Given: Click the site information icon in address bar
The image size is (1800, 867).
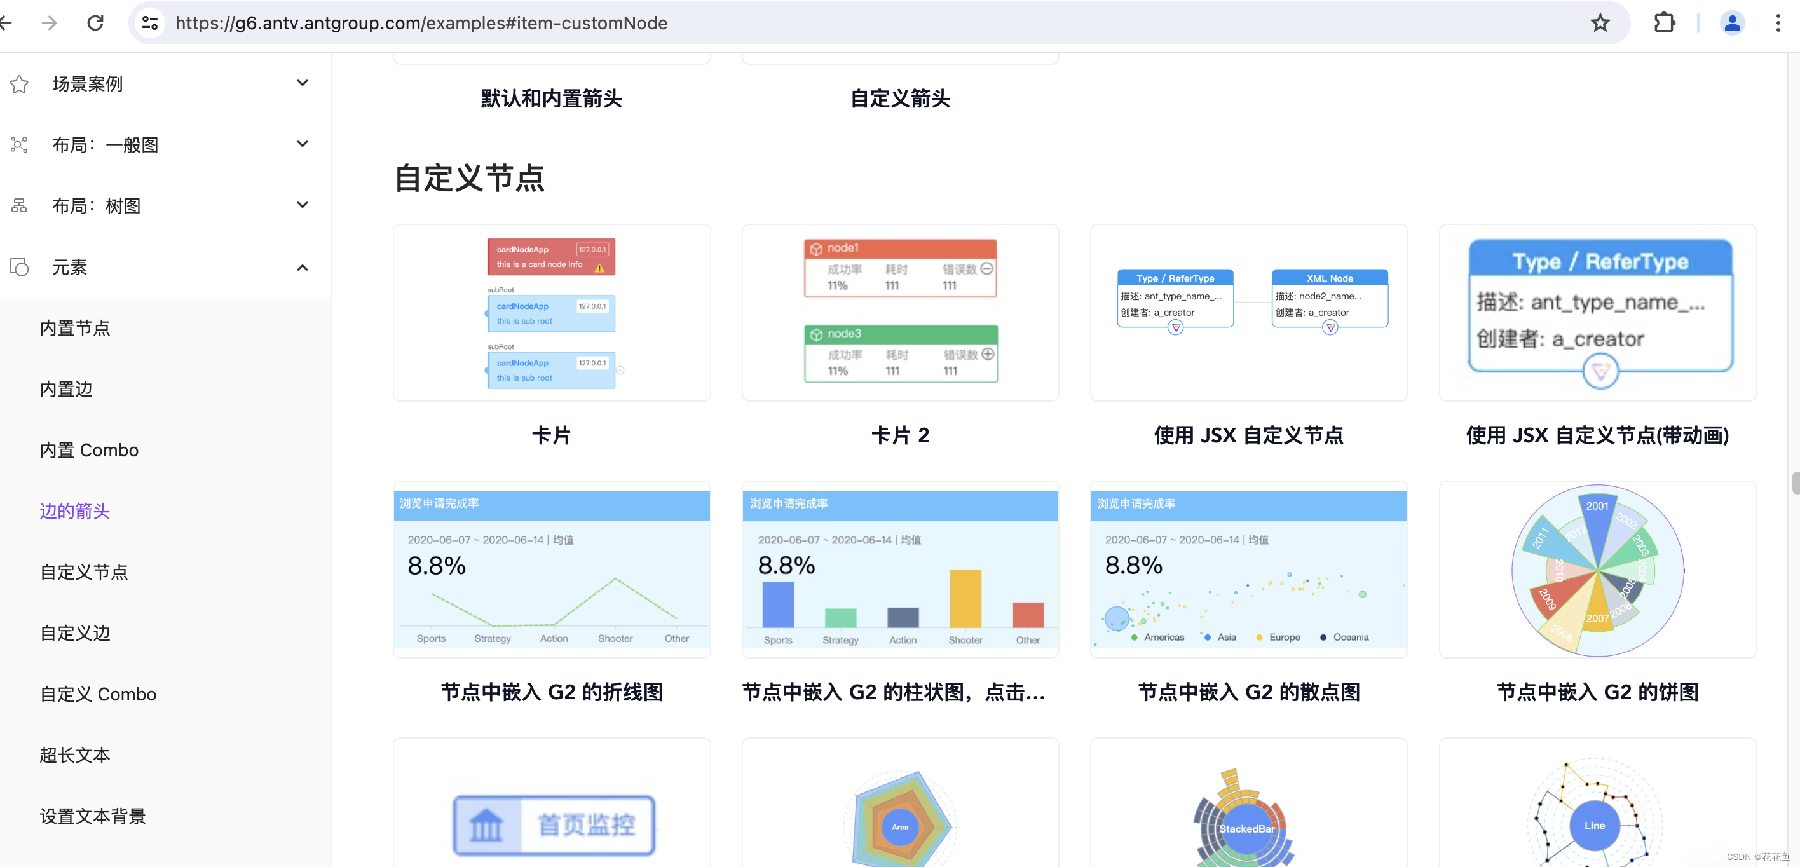Looking at the screenshot, I should (149, 22).
